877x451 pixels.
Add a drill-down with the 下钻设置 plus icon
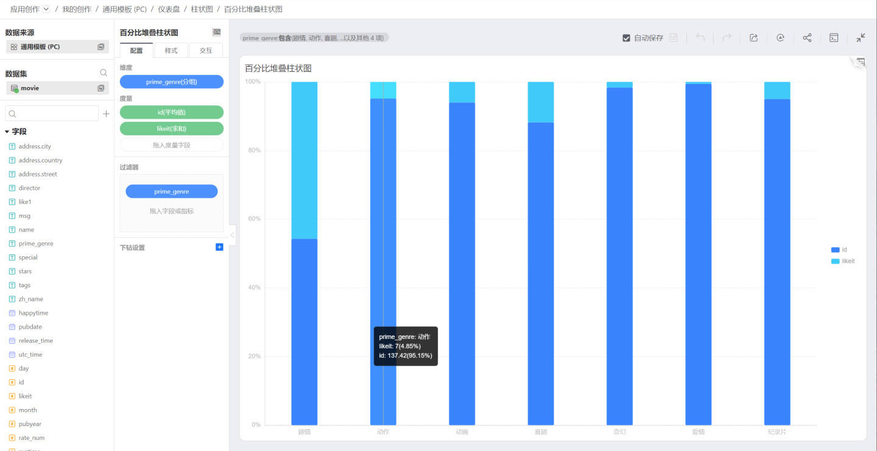point(219,247)
